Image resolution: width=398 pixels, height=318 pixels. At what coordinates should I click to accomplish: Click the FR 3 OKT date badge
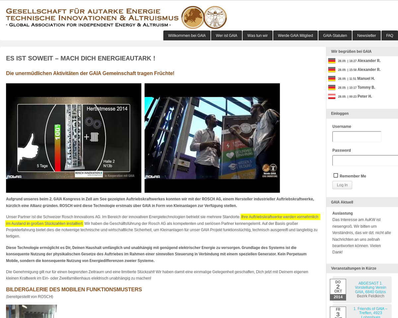click(x=338, y=312)
